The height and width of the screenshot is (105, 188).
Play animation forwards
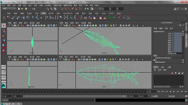[x=174, y=91]
